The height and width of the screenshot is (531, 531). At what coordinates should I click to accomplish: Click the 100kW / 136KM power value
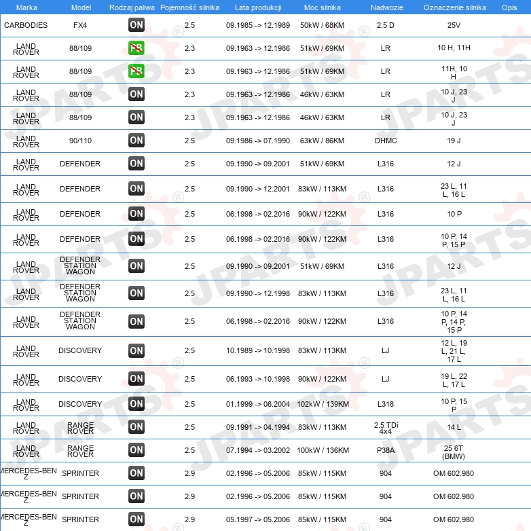coord(323,450)
